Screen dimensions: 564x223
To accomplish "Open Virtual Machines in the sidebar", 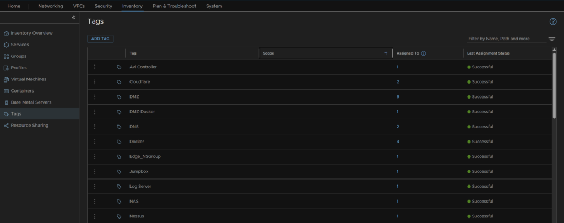I will click(28, 79).
